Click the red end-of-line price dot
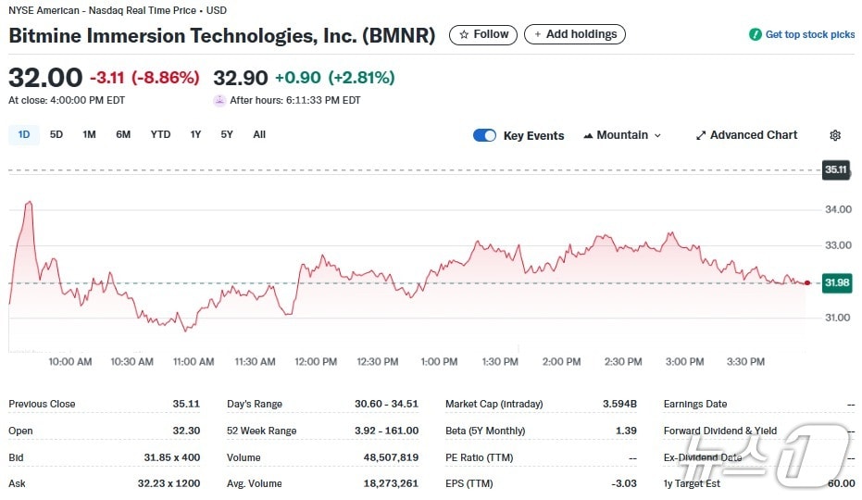The width and height of the screenshot is (862, 500). coord(808,282)
